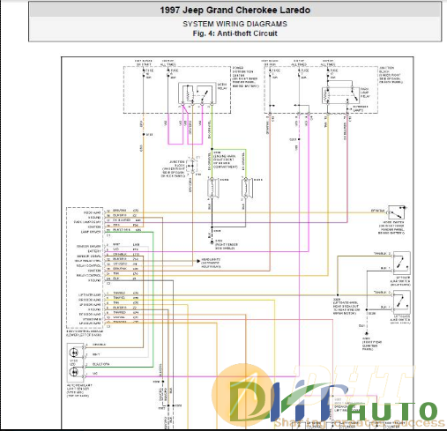Select the '1997 Jeep Grand Cherokee Laredo' heading
447x431 pixels.
point(235,11)
